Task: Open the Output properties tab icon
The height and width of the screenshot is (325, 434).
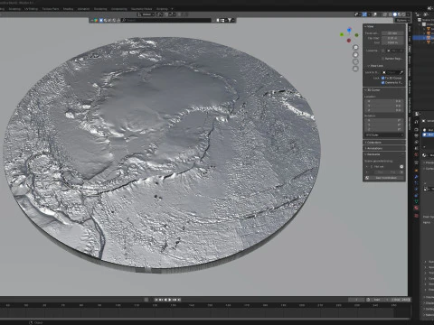Action: 417,135
